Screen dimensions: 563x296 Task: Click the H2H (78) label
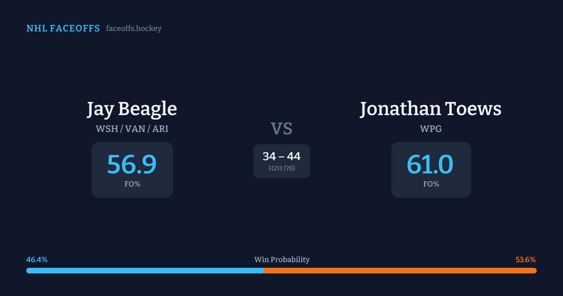coord(281,168)
